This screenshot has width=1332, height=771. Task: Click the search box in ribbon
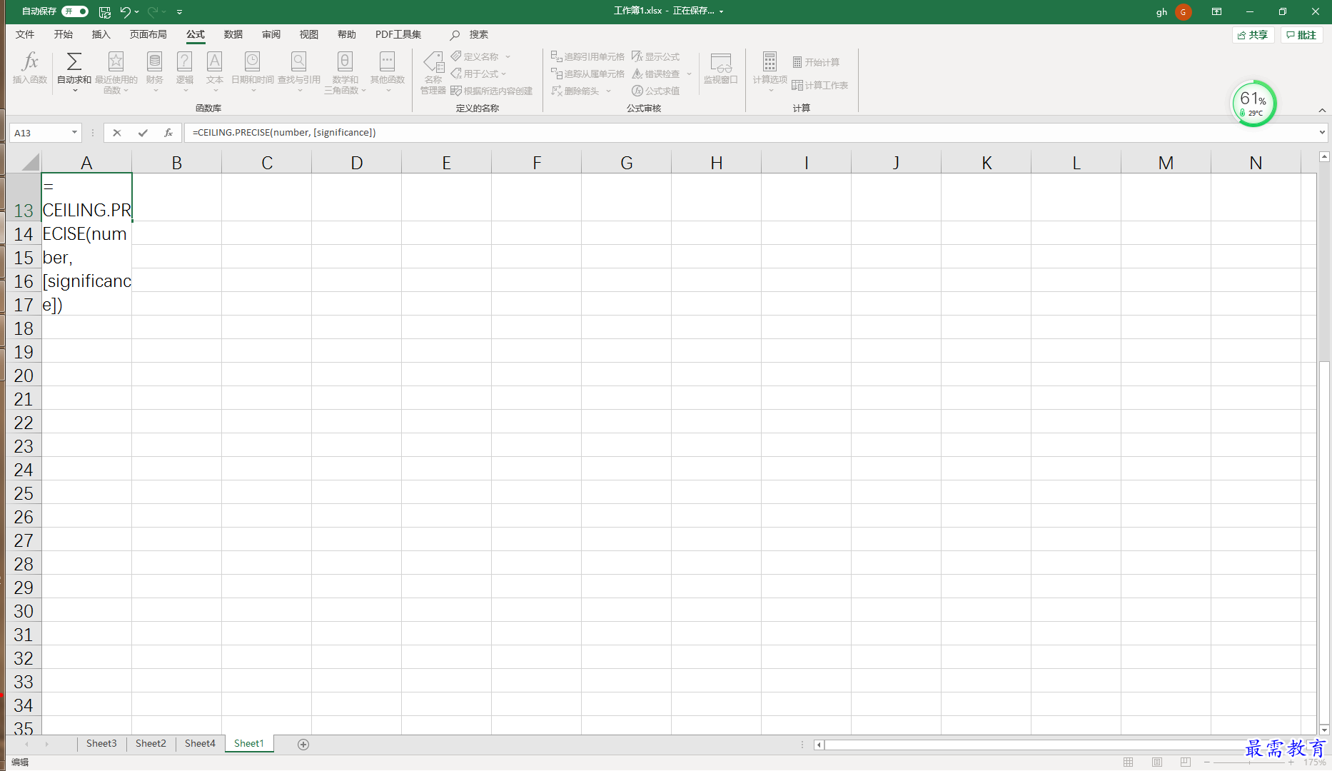[x=470, y=34]
